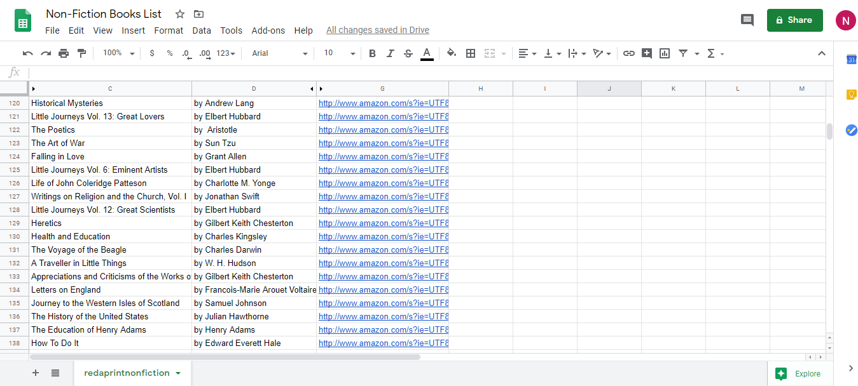Image resolution: width=858 pixels, height=386 pixels.
Task: Open the View menu
Action: click(103, 30)
